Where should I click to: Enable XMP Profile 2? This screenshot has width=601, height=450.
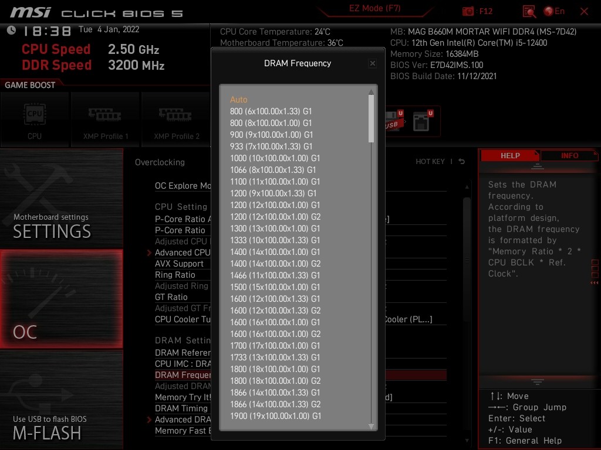tap(176, 120)
